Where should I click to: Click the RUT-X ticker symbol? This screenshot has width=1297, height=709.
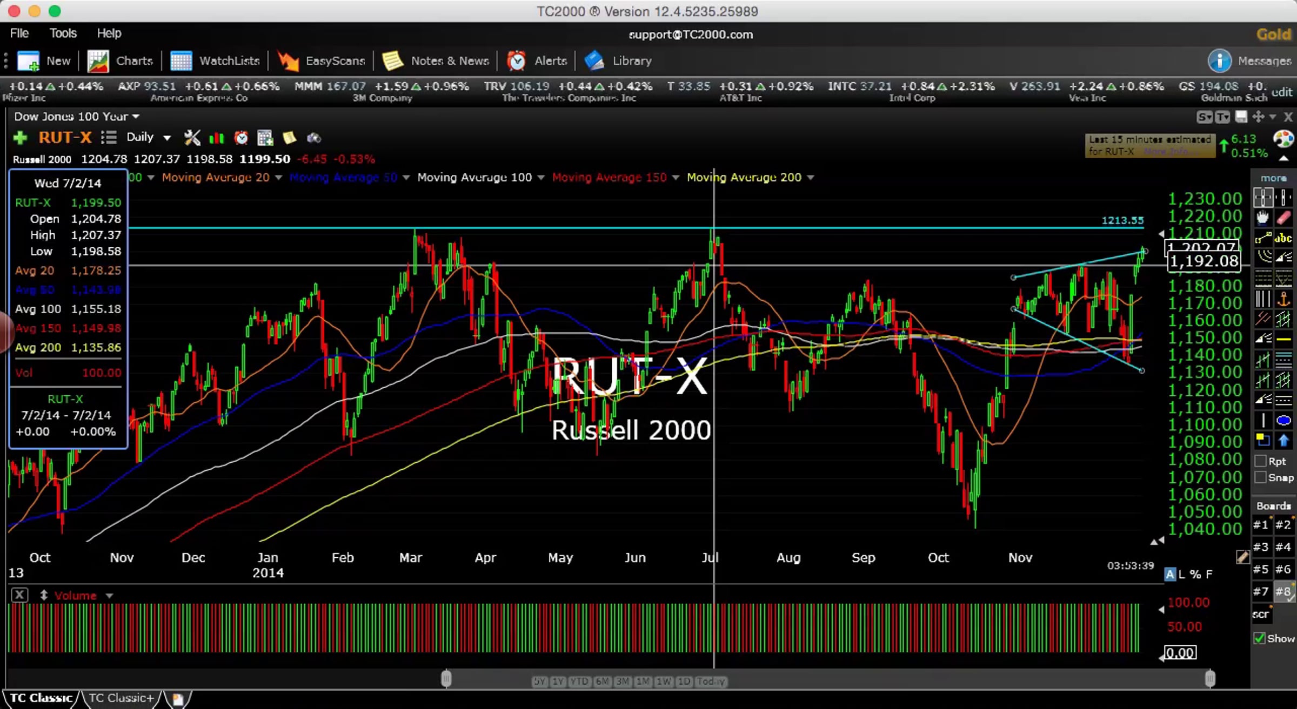coord(65,138)
